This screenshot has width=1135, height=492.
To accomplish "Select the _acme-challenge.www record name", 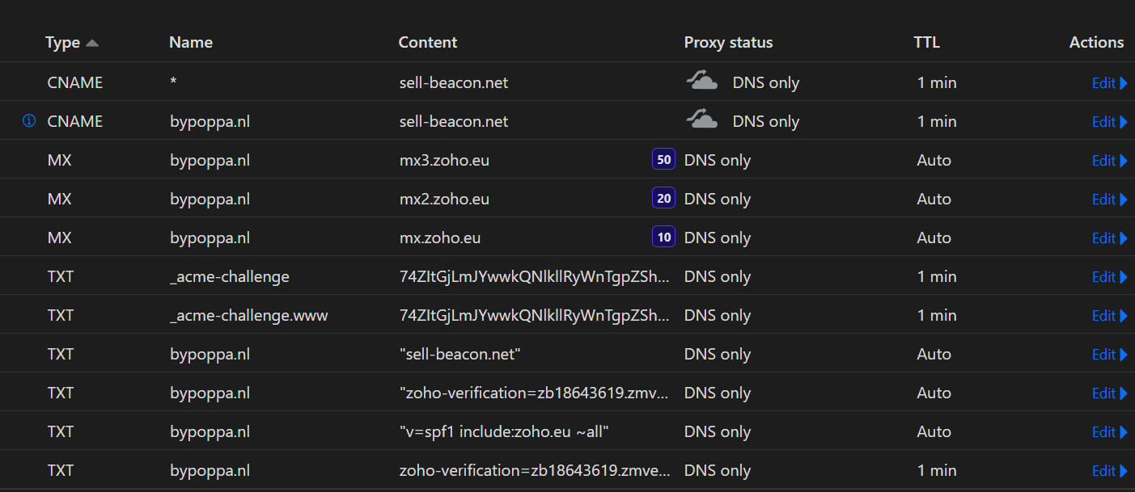I will coord(249,315).
